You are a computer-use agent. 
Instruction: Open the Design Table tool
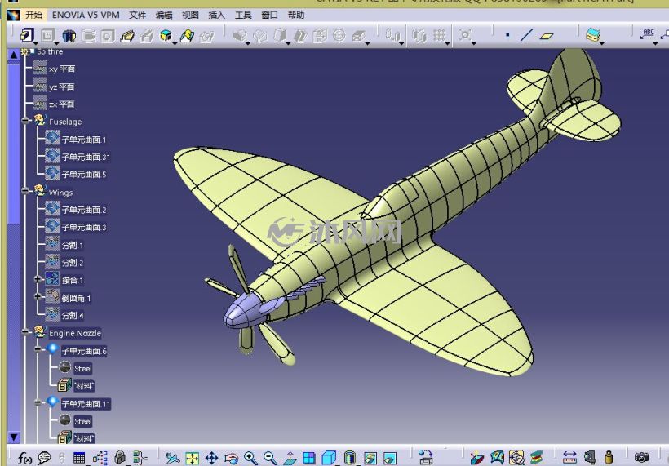click(x=79, y=458)
